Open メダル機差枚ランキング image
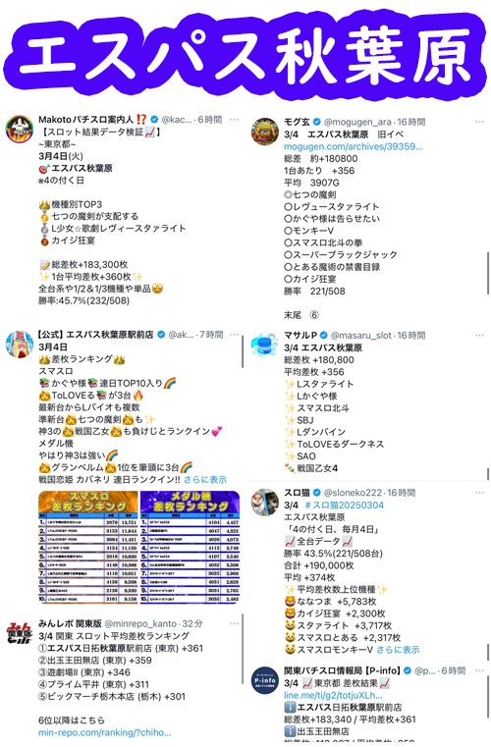The height and width of the screenshot is (747, 491). pos(190,548)
